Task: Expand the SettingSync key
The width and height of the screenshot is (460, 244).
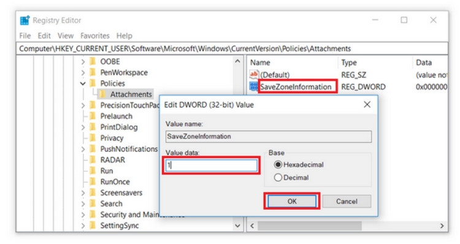Action: pyautogui.click(x=83, y=226)
